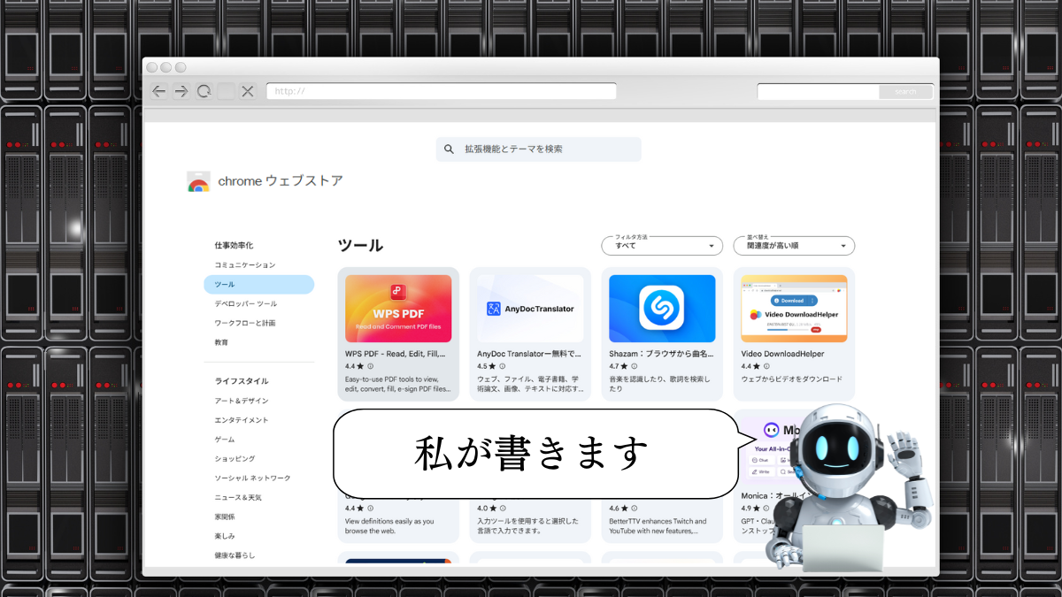
Task: Expand the フィルタ方法 dropdown
Action: [663, 246]
